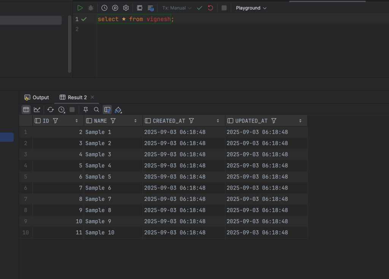Reload the result grid data
This screenshot has width=389, height=279.
(51, 110)
